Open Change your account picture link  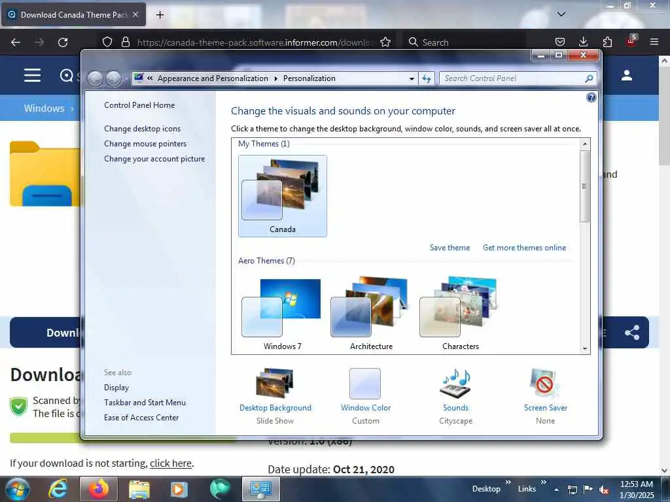tap(154, 159)
